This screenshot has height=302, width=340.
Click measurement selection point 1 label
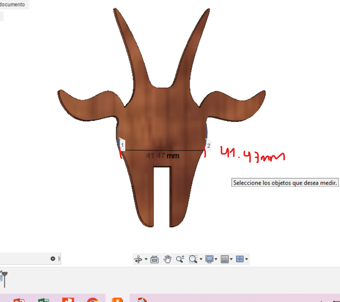[x=122, y=145]
